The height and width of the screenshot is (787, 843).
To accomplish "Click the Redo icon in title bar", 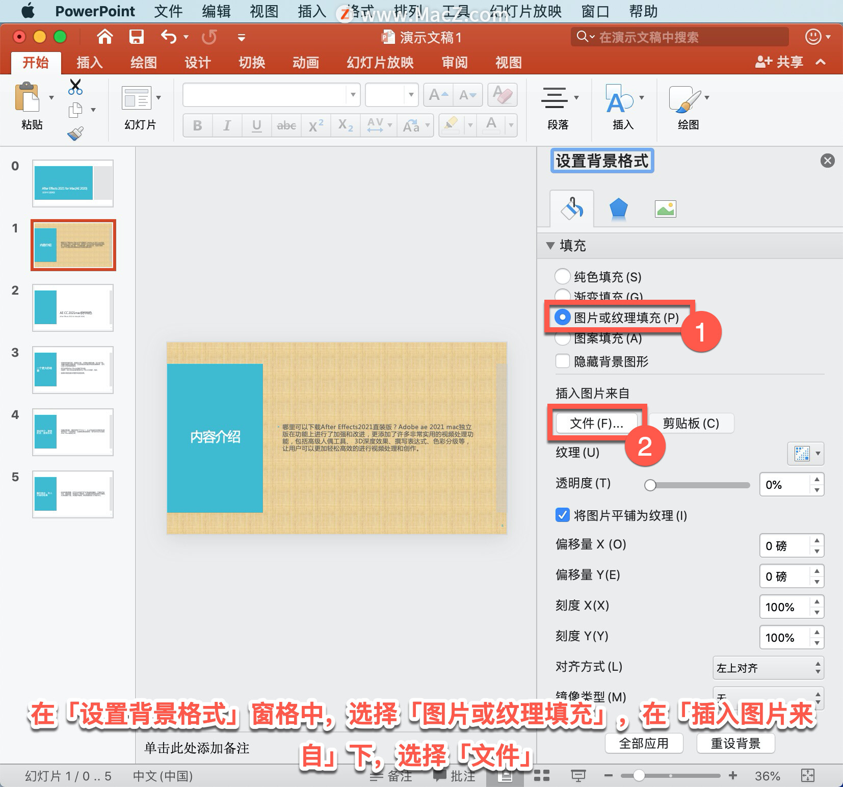I will 209,37.
